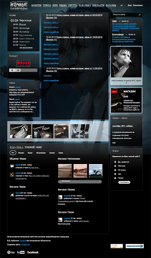Open the RSS feed icon

coord(11,252)
